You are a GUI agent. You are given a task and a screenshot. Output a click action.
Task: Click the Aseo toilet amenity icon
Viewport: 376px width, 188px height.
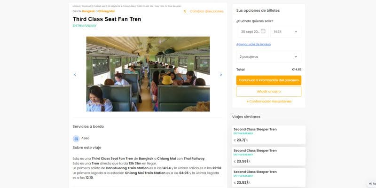(x=76, y=138)
